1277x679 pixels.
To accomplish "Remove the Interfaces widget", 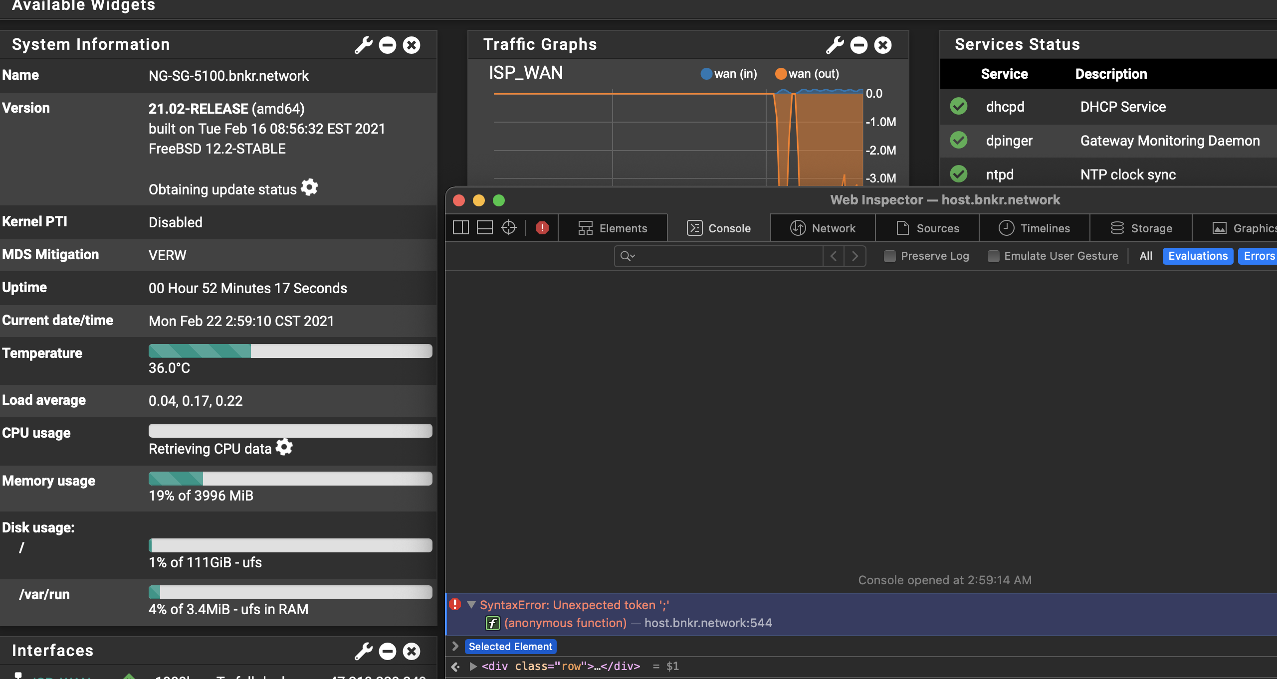I will tap(412, 651).
